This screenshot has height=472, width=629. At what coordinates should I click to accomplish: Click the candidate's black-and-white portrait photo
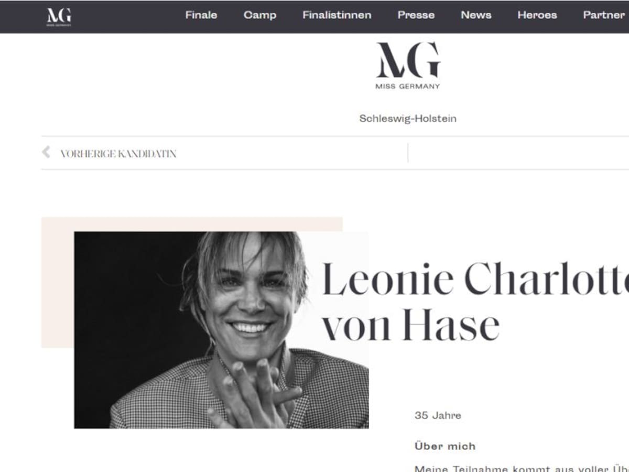[x=221, y=330]
